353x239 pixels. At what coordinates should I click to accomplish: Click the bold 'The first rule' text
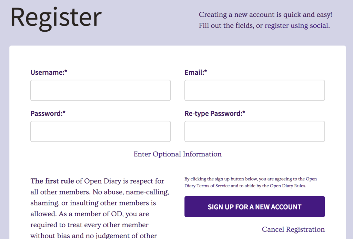tap(52, 181)
